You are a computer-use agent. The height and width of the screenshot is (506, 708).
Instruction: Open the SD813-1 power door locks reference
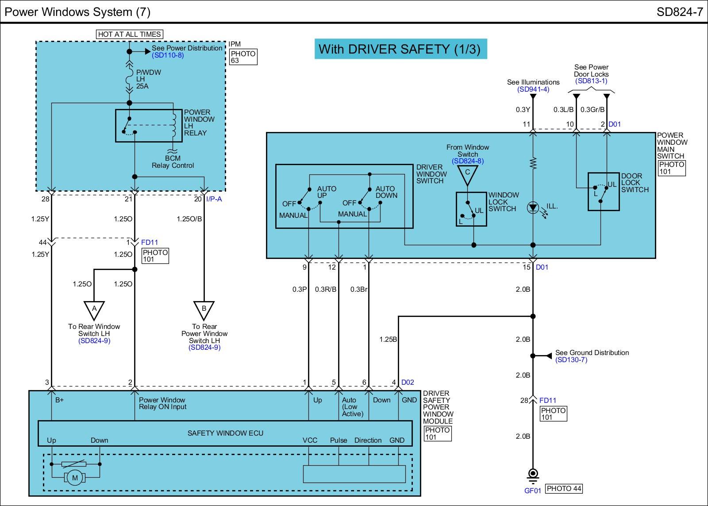point(591,81)
